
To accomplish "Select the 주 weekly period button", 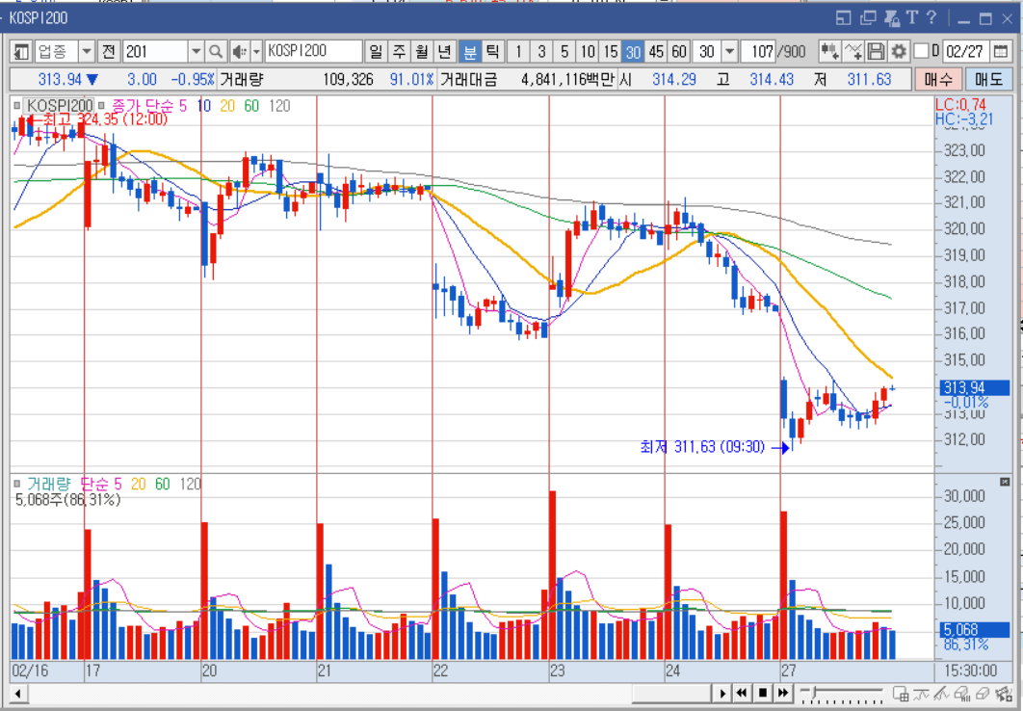I will (x=399, y=51).
